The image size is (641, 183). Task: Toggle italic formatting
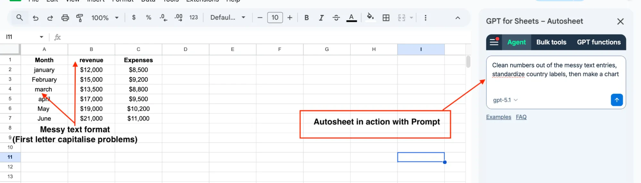pyautogui.click(x=321, y=18)
